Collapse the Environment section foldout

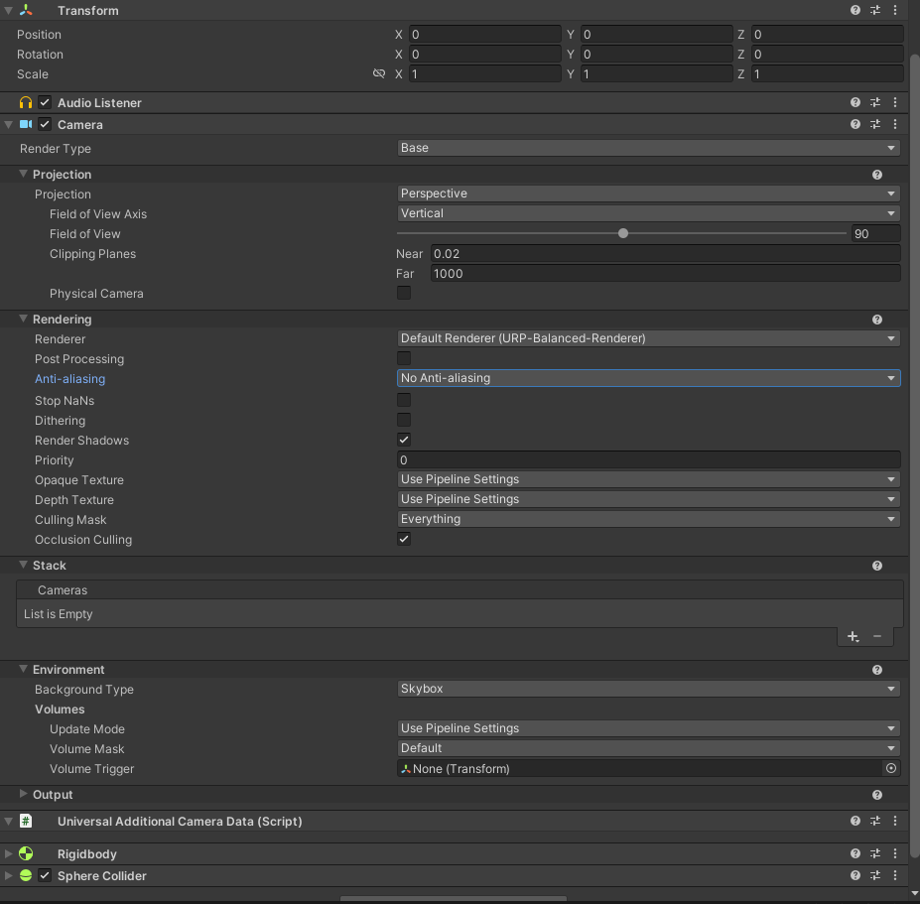[x=24, y=669]
